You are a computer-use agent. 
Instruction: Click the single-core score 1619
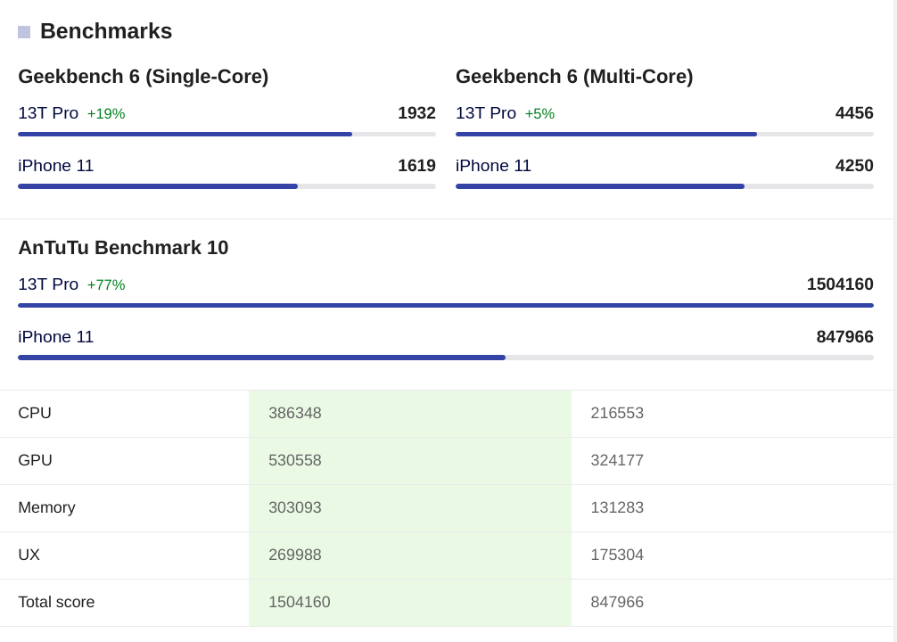pos(416,165)
